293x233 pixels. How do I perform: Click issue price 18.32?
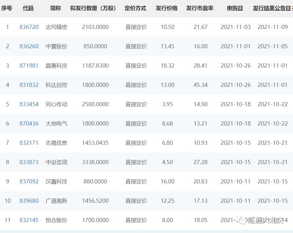(x=167, y=66)
